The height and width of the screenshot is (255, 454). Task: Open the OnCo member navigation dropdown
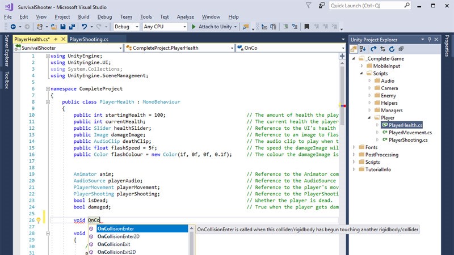[291, 48]
